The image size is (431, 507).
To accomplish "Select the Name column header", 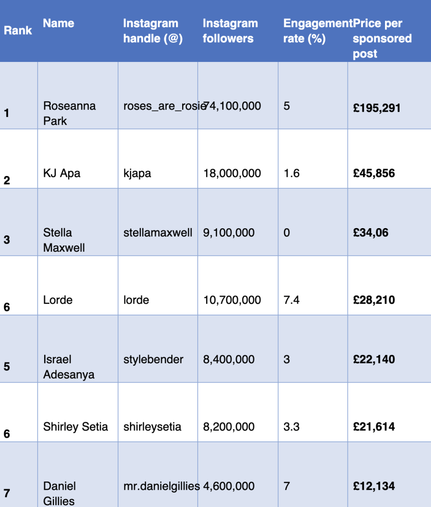I will (x=78, y=31).
